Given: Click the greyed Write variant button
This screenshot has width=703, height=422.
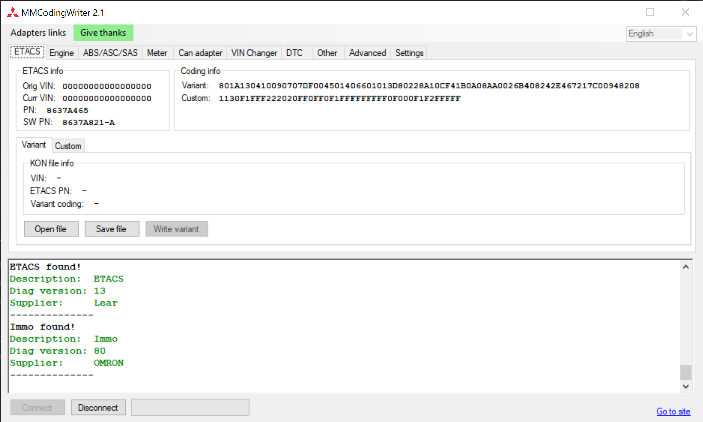Looking at the screenshot, I should 177,229.
